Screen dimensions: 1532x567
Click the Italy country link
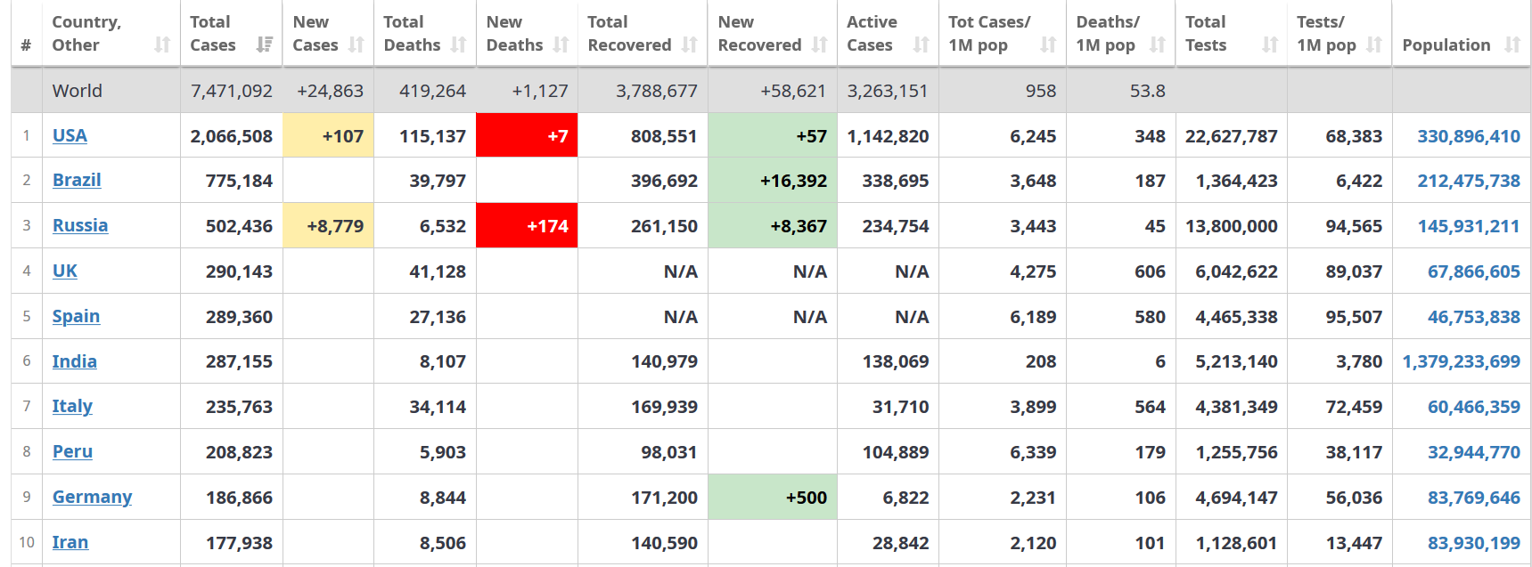tap(72, 406)
